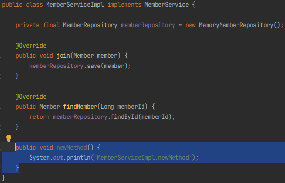This screenshot has width=285, height=183.
Task: Collapse the newMethod fold marker
Action: (0, 148)
